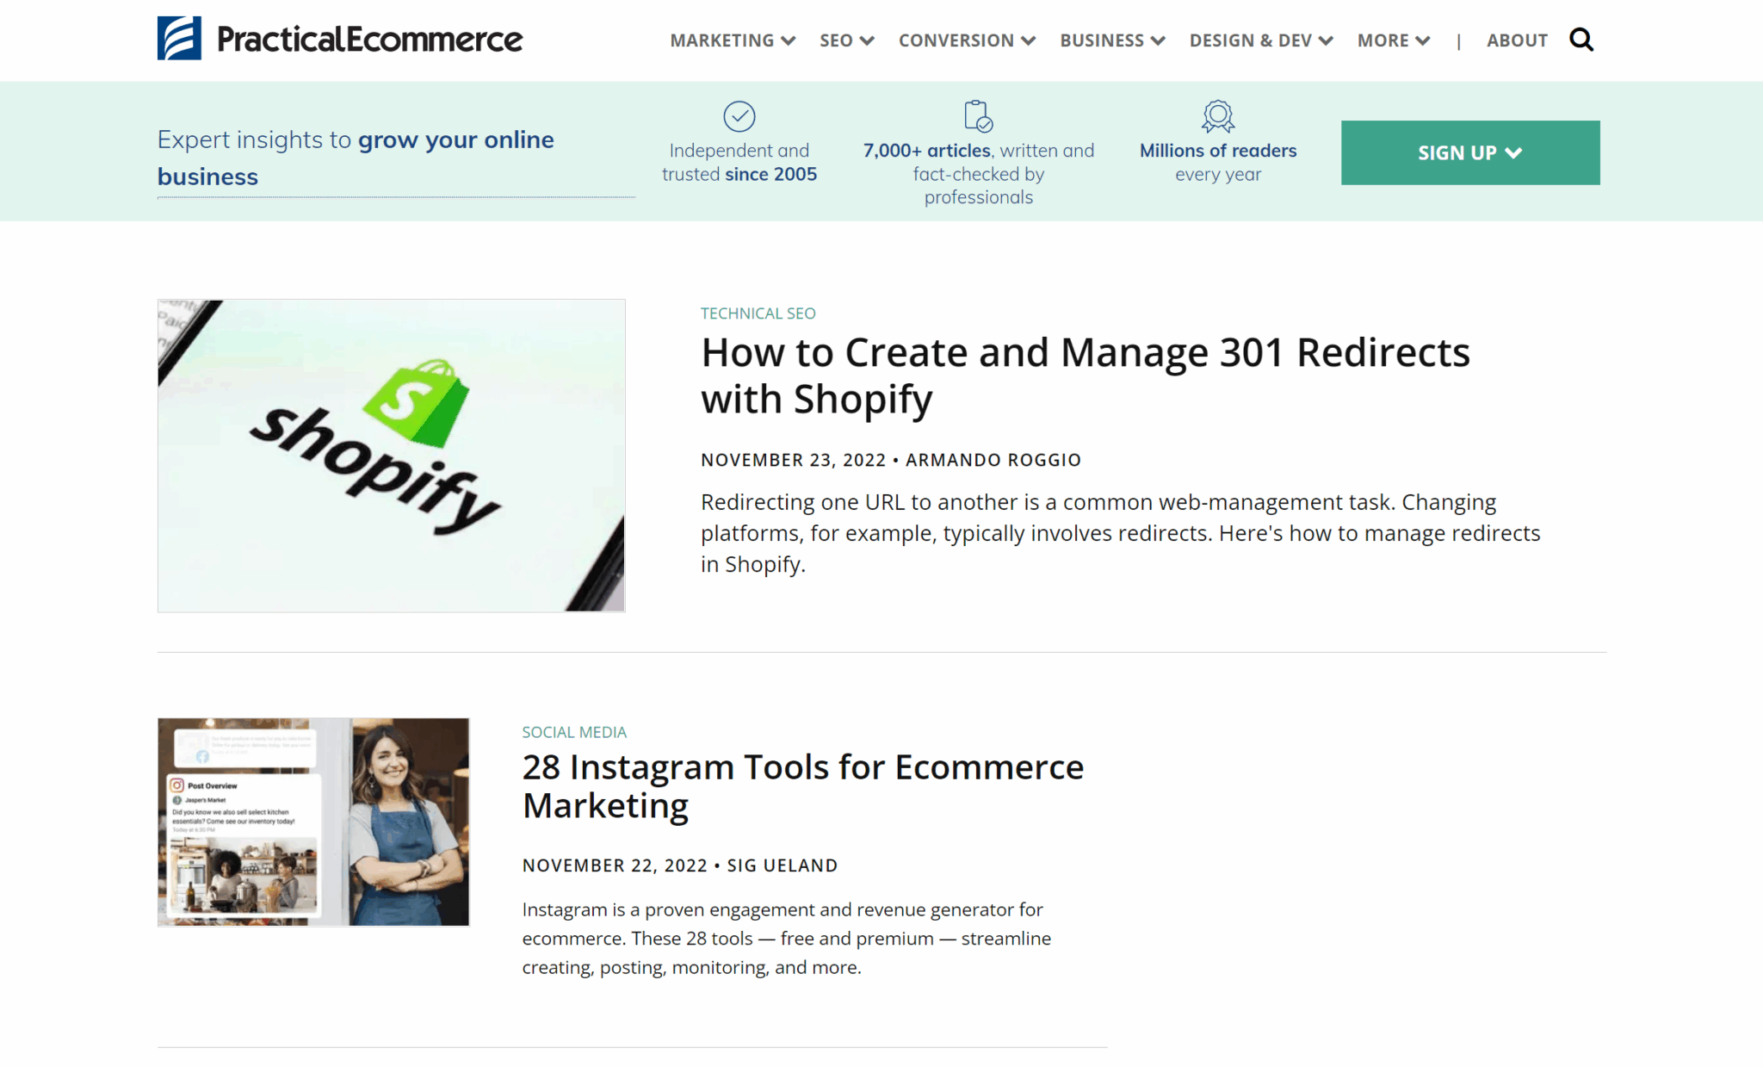Expand the Design & Dev menu
Screen dimensions: 1763x1067
pos(1261,40)
